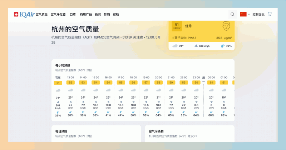The image size is (286, 150).
Task: Click the wind arrow icon in 18:00 column
Action: (x=133, y=102)
